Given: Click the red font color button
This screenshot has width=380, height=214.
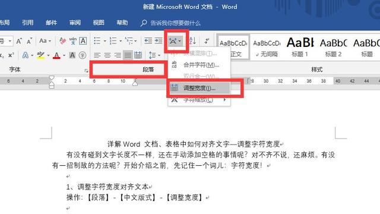Looking at the screenshot, I should [x=57, y=55].
